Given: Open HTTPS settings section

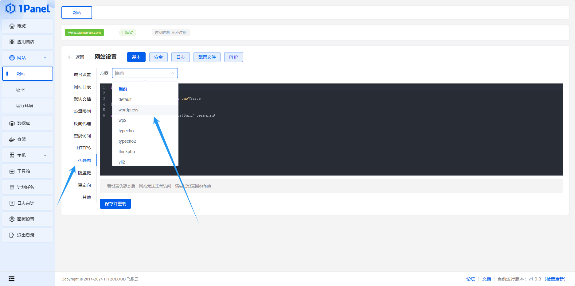Looking at the screenshot, I should 84,148.
